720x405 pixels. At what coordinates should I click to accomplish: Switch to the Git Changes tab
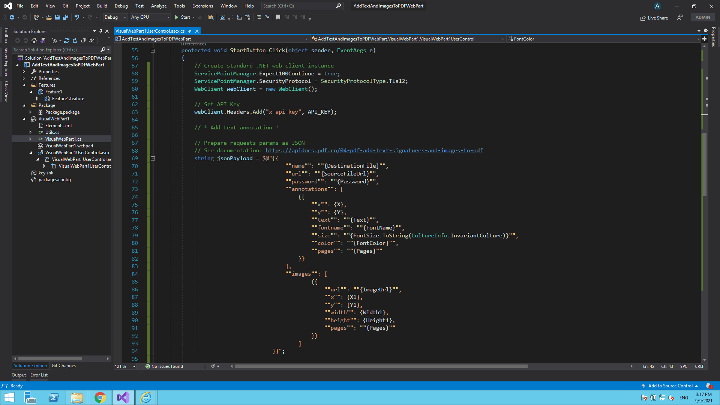tap(64, 366)
